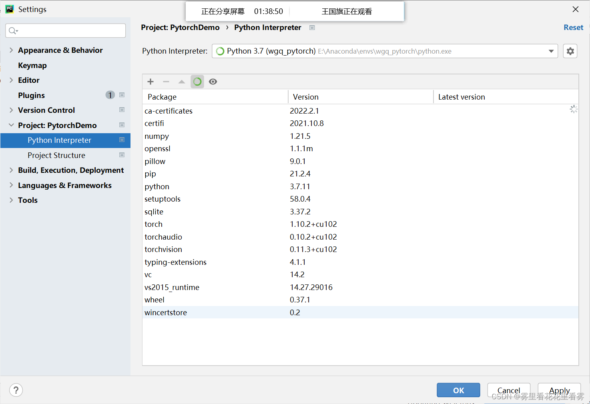Click the plugins update count badge
Viewport: 590px width, 404px height.
(x=110, y=95)
